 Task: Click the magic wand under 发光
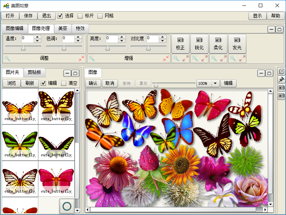233,58
